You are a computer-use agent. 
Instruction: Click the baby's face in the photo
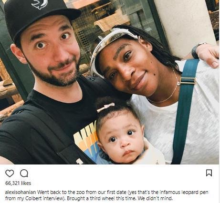[x=122, y=139]
